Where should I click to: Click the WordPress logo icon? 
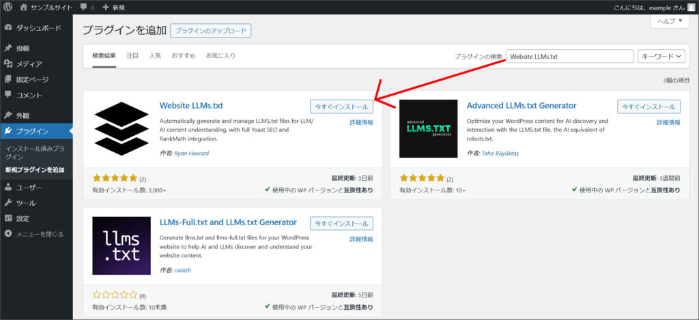pos(8,7)
